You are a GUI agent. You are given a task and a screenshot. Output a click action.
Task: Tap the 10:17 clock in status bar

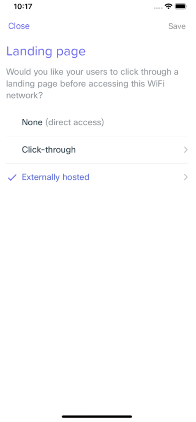point(23,7)
